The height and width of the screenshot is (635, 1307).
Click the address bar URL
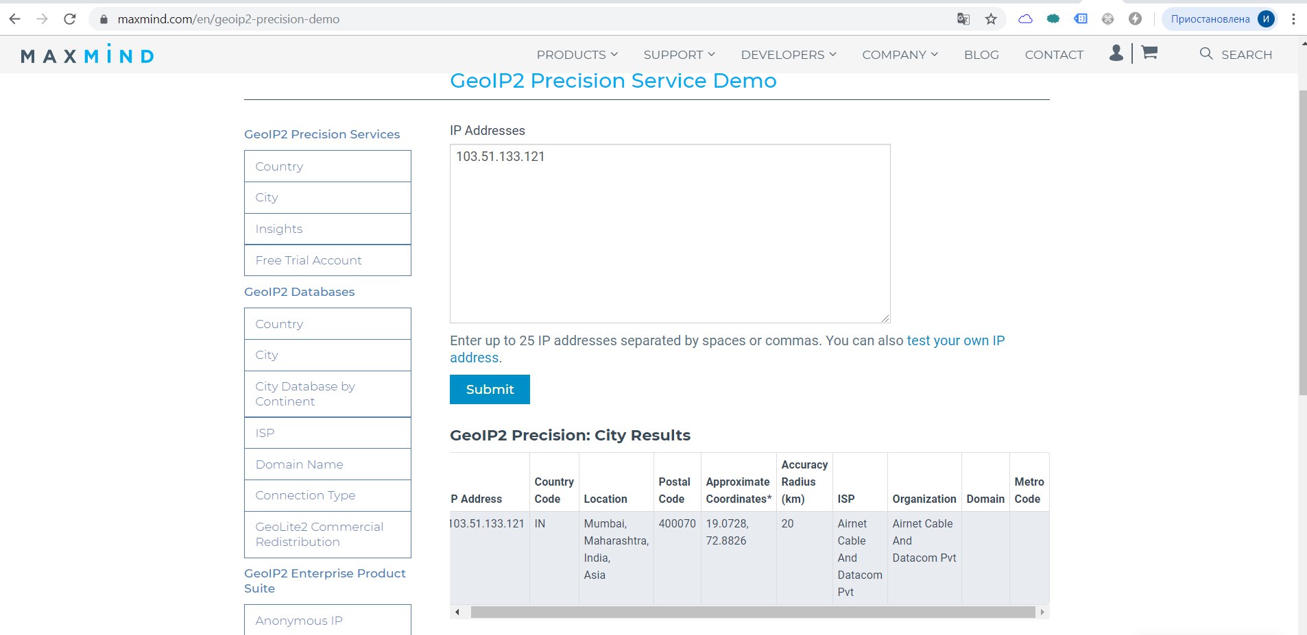pyautogui.click(x=228, y=19)
